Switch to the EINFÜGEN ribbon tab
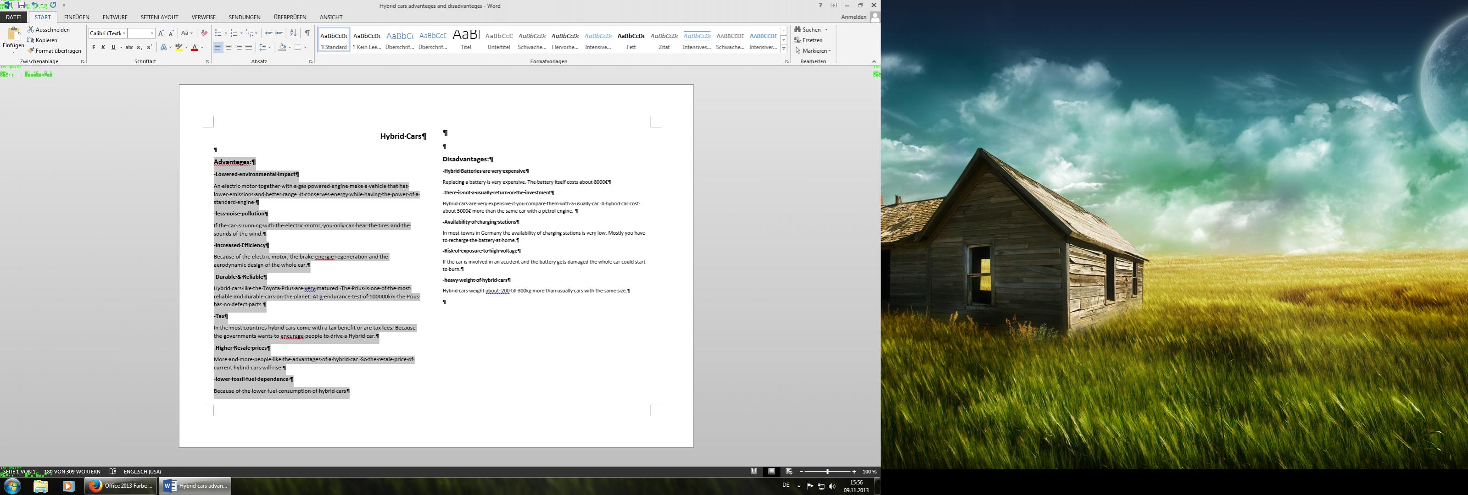 pos(76,17)
